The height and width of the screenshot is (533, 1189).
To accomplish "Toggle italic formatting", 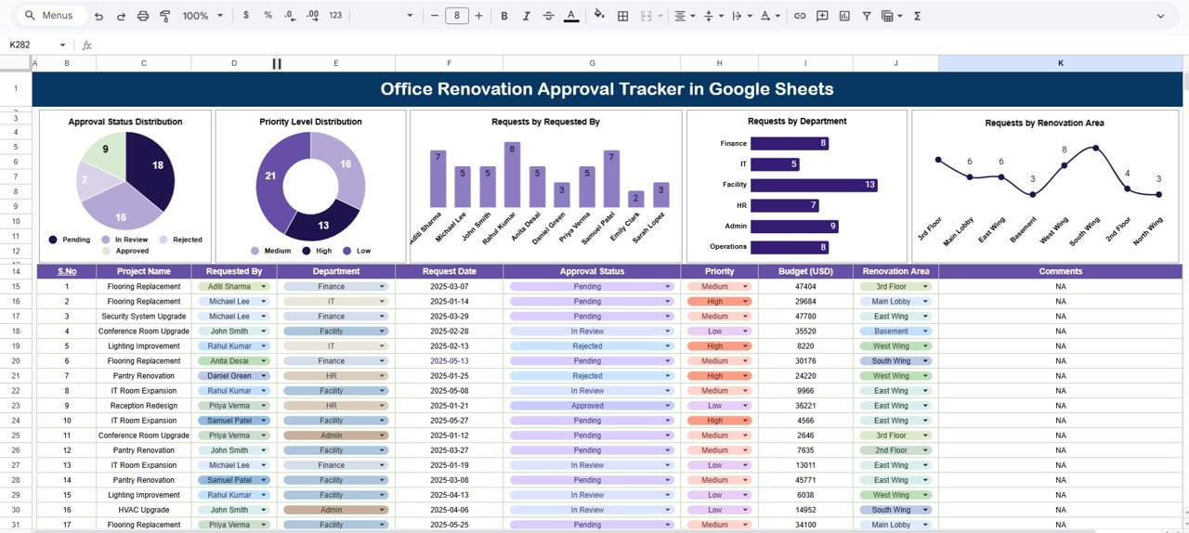I will pyautogui.click(x=526, y=16).
